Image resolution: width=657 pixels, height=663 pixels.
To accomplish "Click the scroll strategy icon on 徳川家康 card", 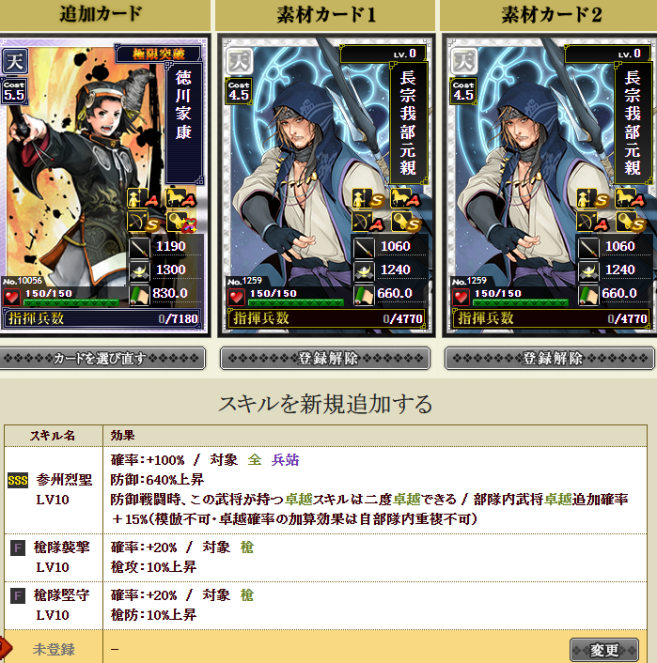I will point(140,295).
